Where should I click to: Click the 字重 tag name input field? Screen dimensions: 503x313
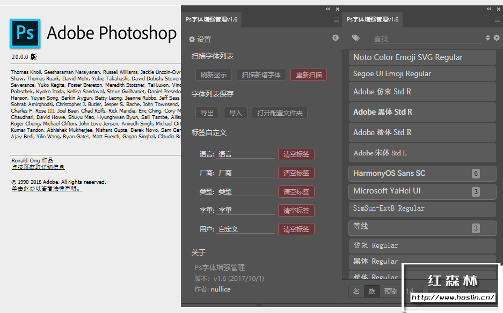245,211
